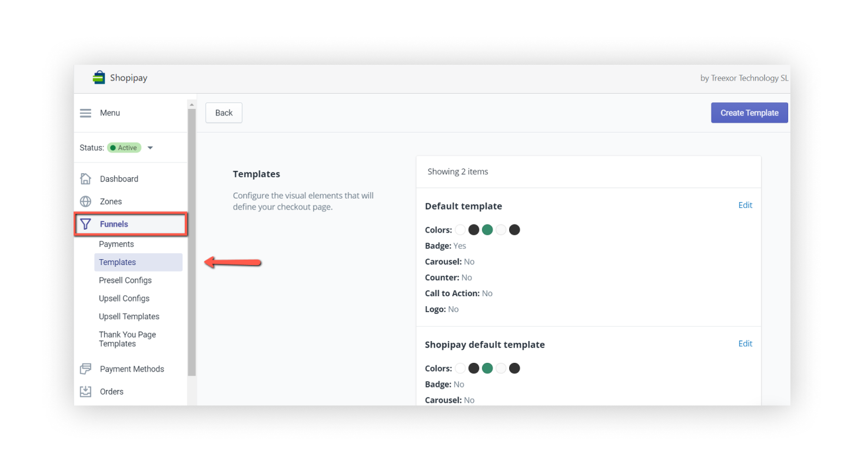Select the sidebar Templates submenu item
This screenshot has height=470, width=864.
(x=138, y=262)
